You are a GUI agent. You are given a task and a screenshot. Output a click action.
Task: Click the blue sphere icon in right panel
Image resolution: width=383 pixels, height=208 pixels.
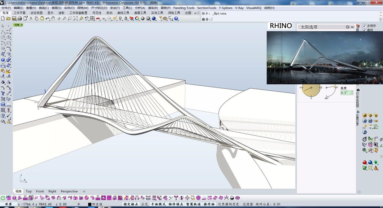coord(370,162)
